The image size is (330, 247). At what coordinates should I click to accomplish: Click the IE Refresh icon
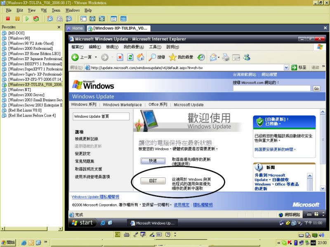(x=130, y=57)
